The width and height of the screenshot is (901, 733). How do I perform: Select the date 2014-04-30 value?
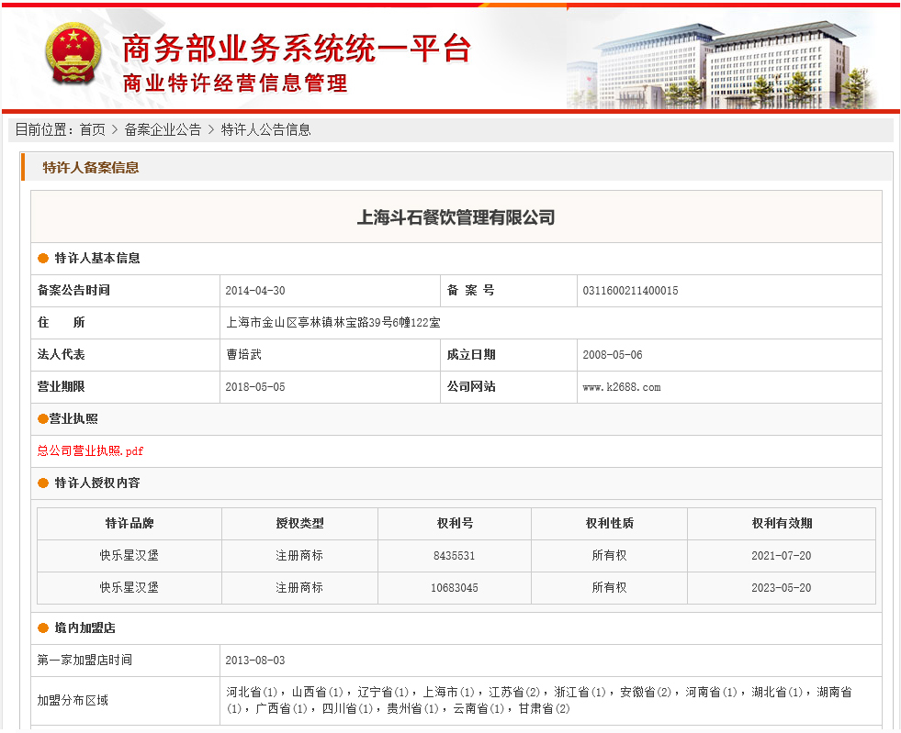[x=255, y=291]
